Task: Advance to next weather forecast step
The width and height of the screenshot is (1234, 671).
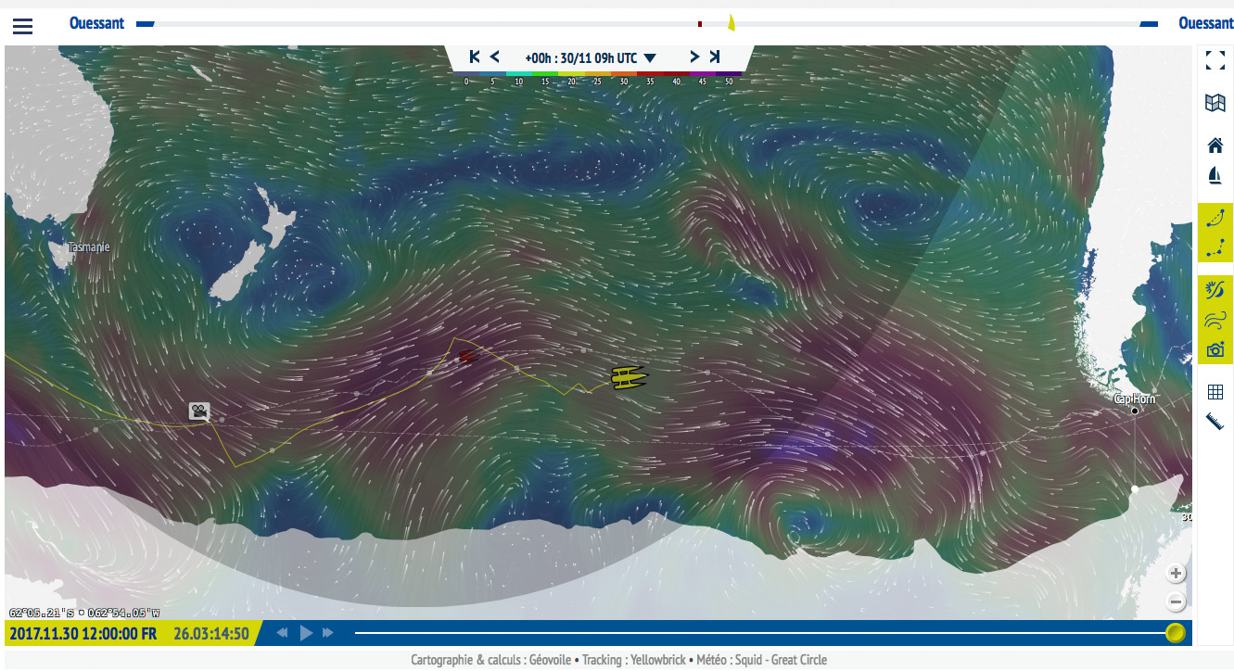Action: pos(693,57)
